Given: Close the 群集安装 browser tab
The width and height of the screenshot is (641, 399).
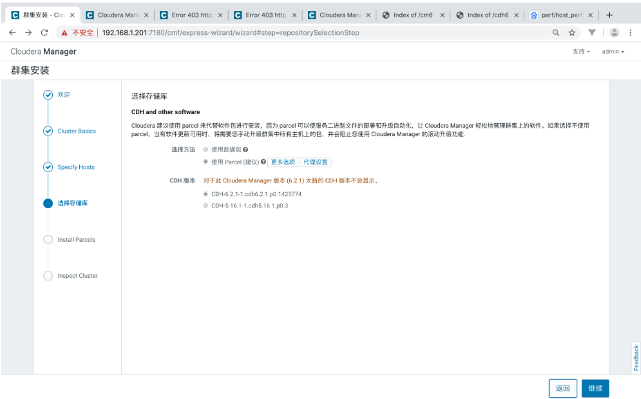Looking at the screenshot, I should click(x=72, y=15).
